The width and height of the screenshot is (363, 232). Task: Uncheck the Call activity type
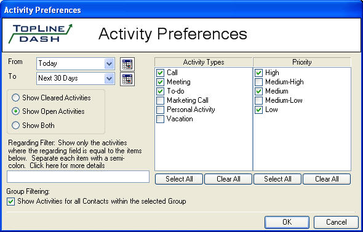pyautogui.click(x=160, y=73)
